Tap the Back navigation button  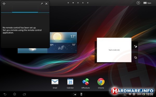(x=5, y=94)
